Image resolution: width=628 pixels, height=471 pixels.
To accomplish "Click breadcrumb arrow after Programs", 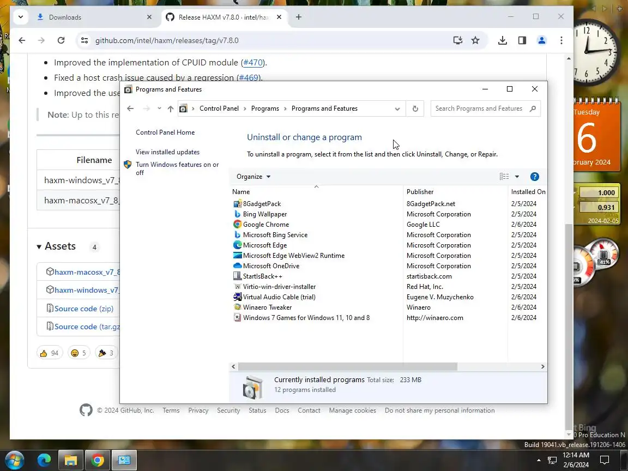I will [x=285, y=108].
